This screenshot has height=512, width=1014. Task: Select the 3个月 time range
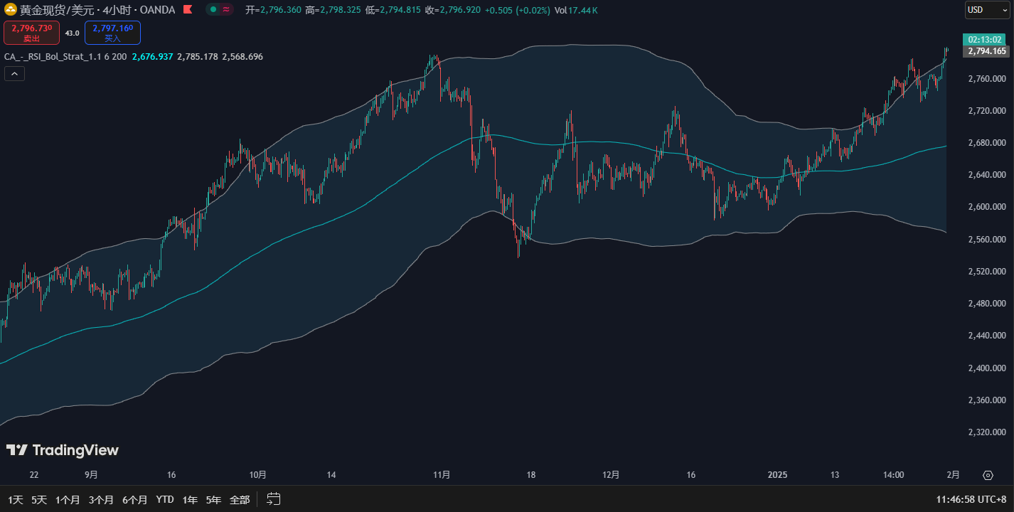(x=101, y=499)
